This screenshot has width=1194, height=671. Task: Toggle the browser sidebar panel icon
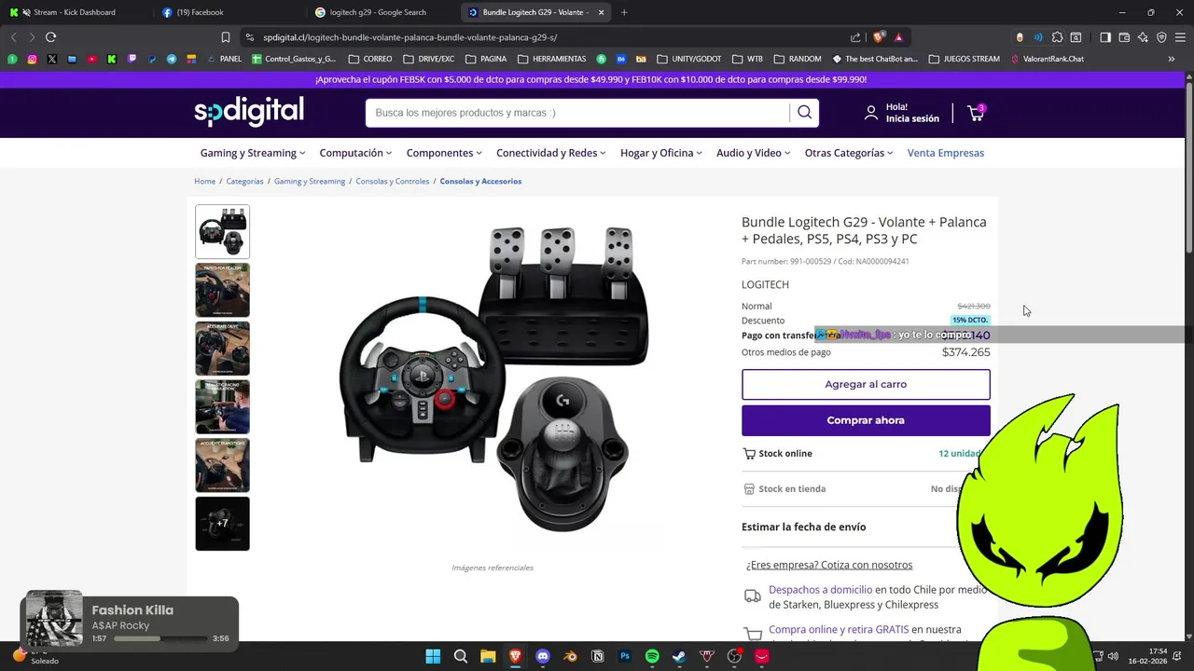tap(1105, 37)
